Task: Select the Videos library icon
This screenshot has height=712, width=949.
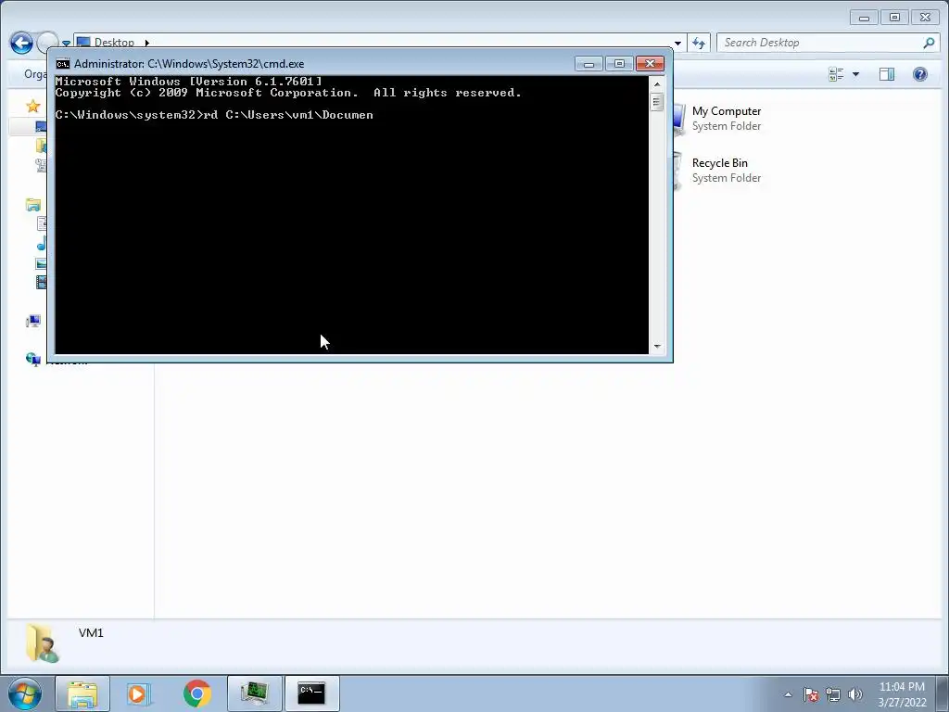Action: click(41, 282)
